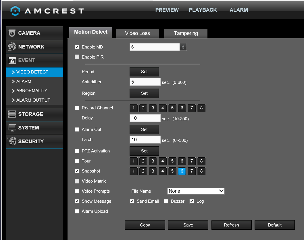
Task: Open the Playback page from top navigation
Action: [203, 10]
